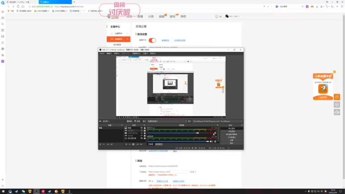The image size is (345, 194).
Task: Open the tab list arrow on the active browser tab
Action: [x=70, y=2]
